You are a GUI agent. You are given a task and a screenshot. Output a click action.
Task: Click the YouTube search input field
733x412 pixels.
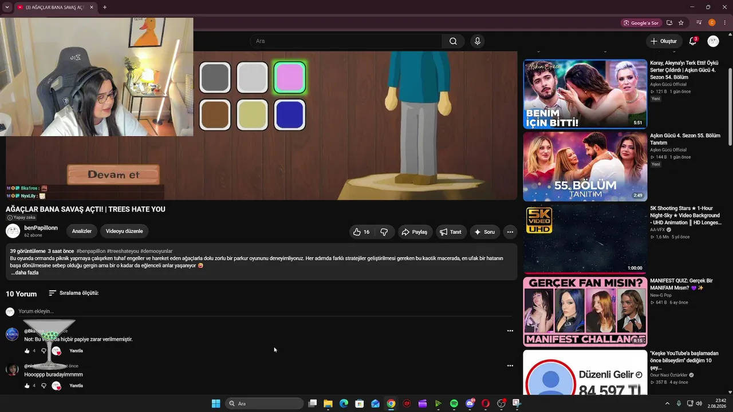[345, 41]
